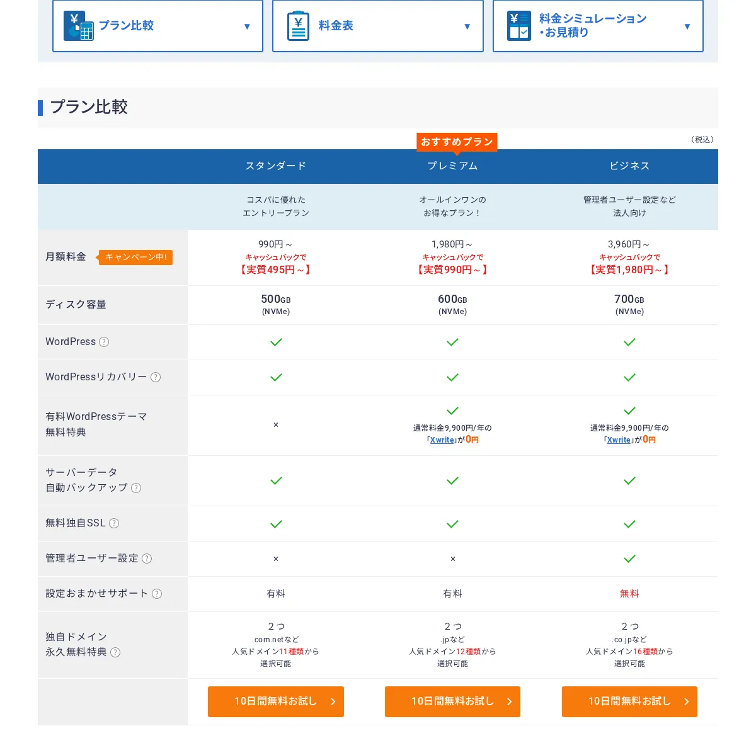
Task: Click 有料WordPressテーマ無料特典 row label
Action: 96,424
